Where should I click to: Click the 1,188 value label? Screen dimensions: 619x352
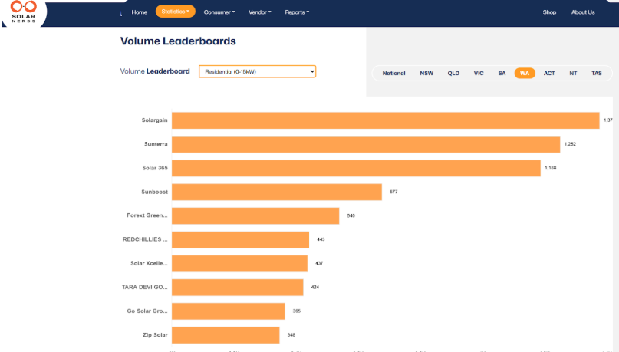tap(550, 168)
